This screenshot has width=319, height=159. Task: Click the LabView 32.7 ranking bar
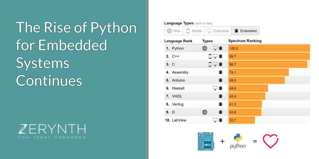[242, 120]
